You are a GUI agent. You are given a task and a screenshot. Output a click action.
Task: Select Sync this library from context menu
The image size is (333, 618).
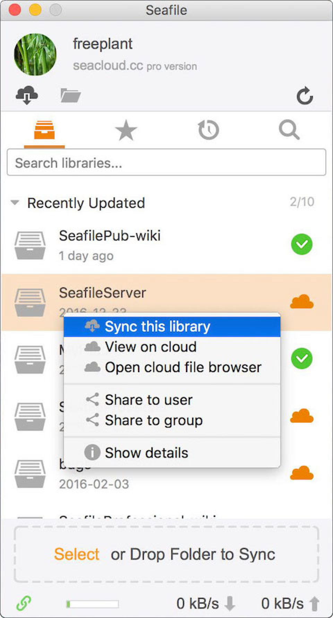pyautogui.click(x=158, y=326)
